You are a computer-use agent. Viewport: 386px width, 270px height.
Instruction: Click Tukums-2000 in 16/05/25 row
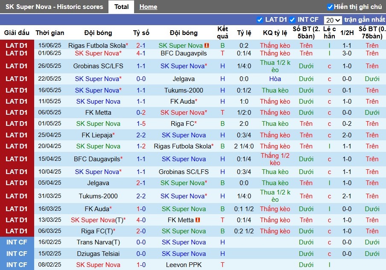coord(184,90)
